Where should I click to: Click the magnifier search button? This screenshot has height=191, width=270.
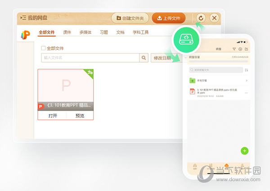click(x=144, y=58)
